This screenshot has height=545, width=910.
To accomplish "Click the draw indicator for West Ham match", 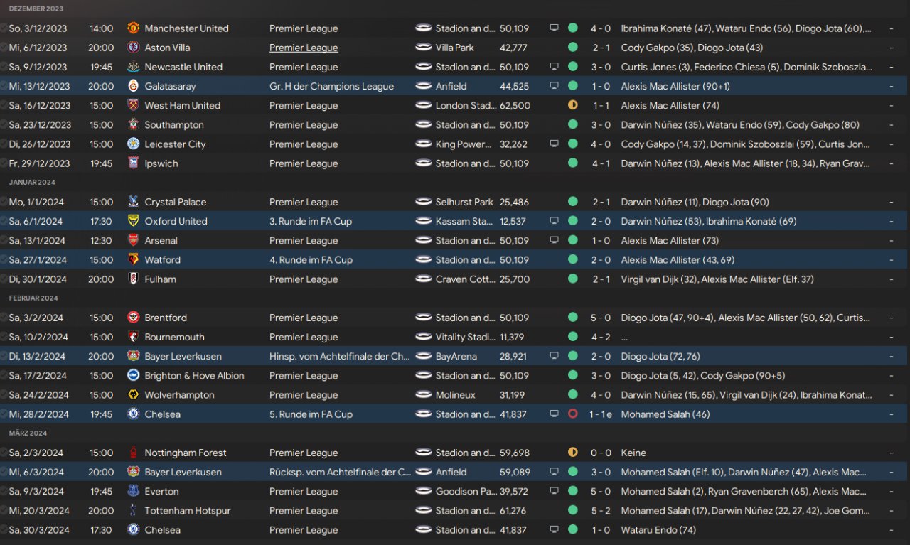I will pyautogui.click(x=573, y=105).
